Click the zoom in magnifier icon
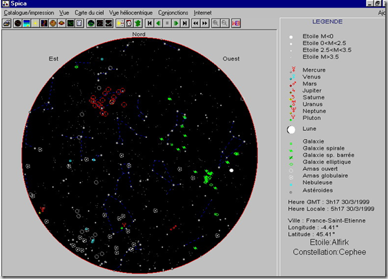This screenshot has height=279, width=388. pos(215,23)
